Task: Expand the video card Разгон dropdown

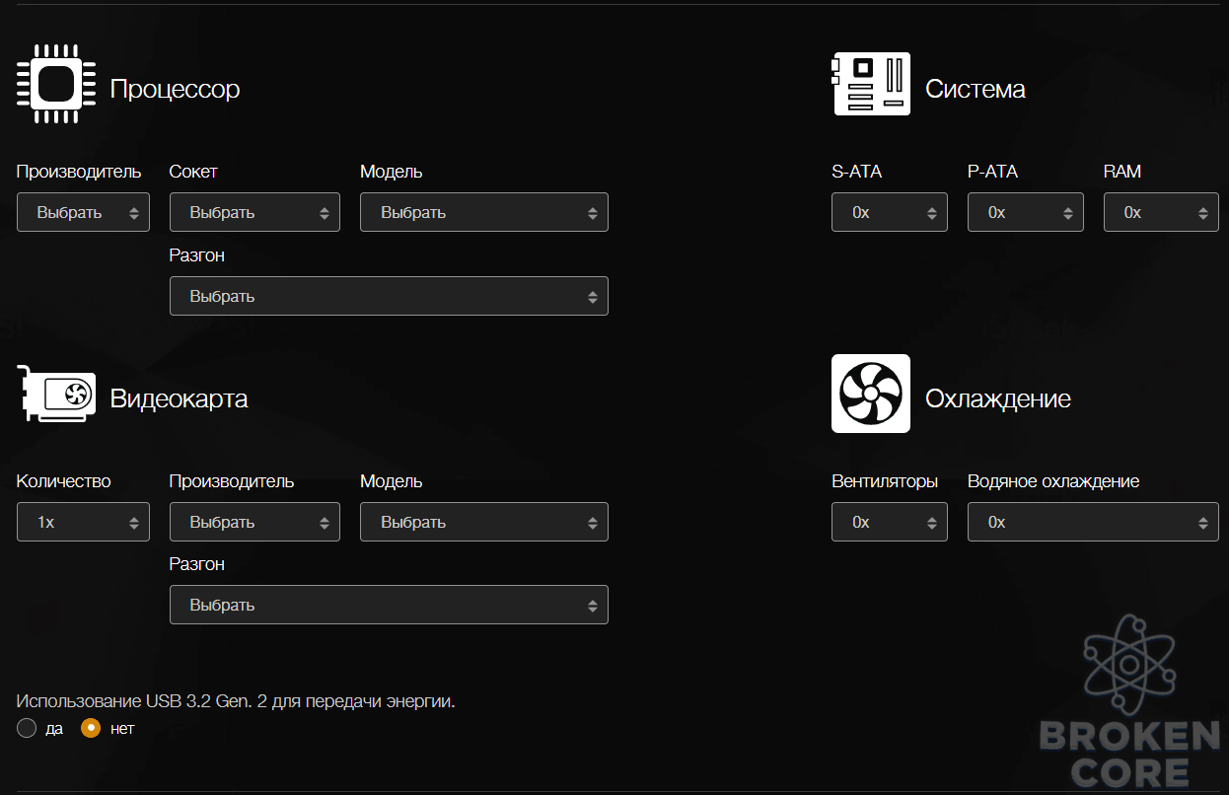Action: (389, 605)
